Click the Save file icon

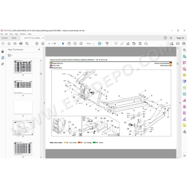pos(3,44)
